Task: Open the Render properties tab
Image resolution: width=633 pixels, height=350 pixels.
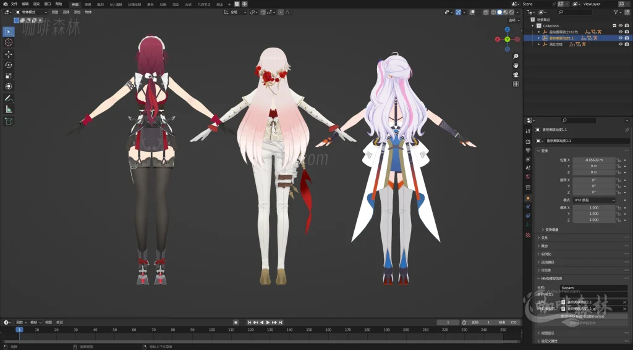Action: coord(528,141)
